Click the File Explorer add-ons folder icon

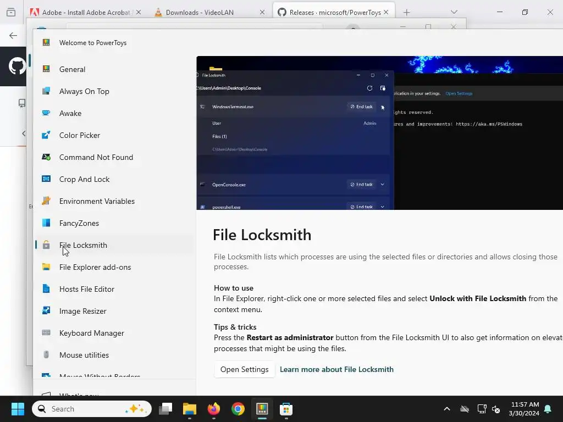(46, 266)
